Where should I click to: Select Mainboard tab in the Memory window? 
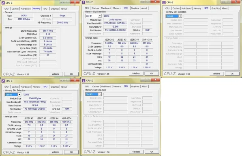click(26, 9)
